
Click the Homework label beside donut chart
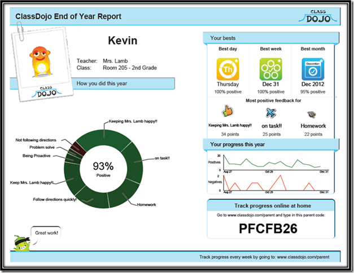coord(146,205)
